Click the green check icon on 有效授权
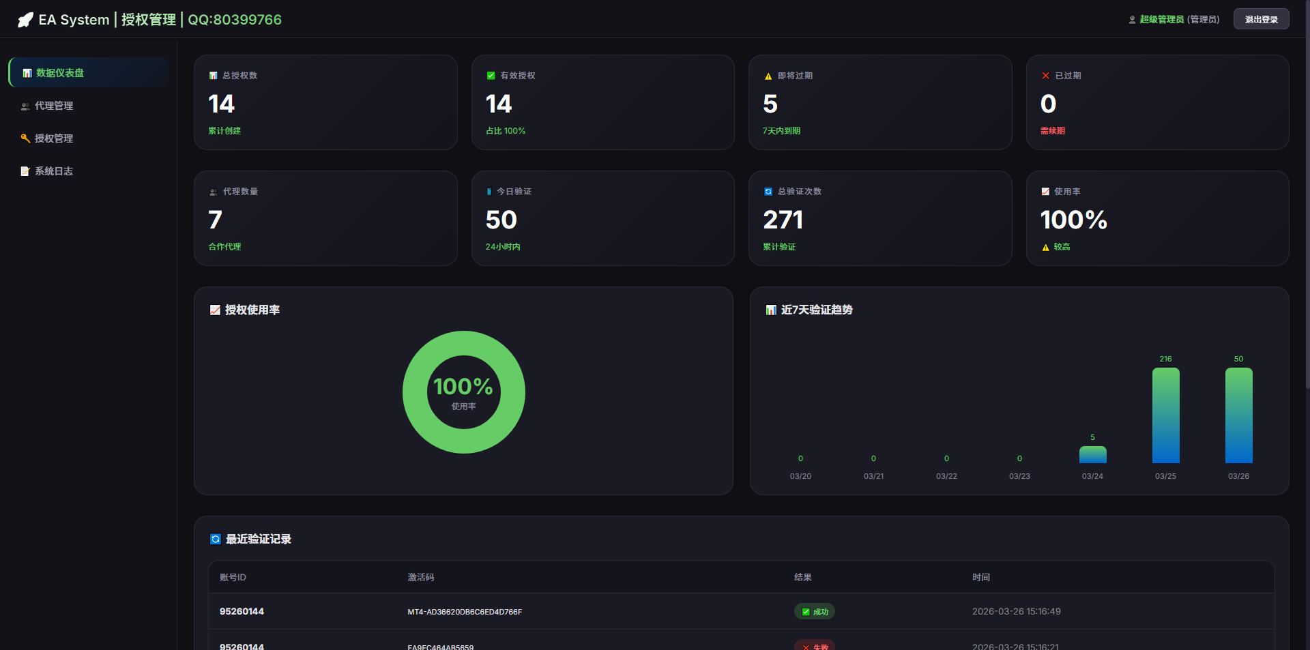Image resolution: width=1310 pixels, height=650 pixels. pos(491,76)
